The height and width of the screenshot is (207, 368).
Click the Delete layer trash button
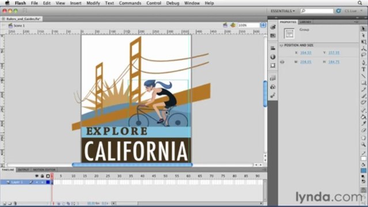pos(15,204)
